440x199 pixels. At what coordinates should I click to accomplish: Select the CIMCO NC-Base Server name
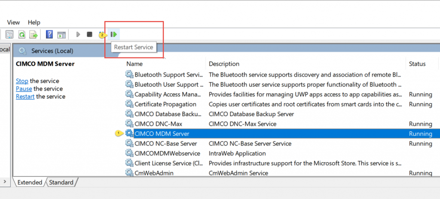[x=166, y=144]
